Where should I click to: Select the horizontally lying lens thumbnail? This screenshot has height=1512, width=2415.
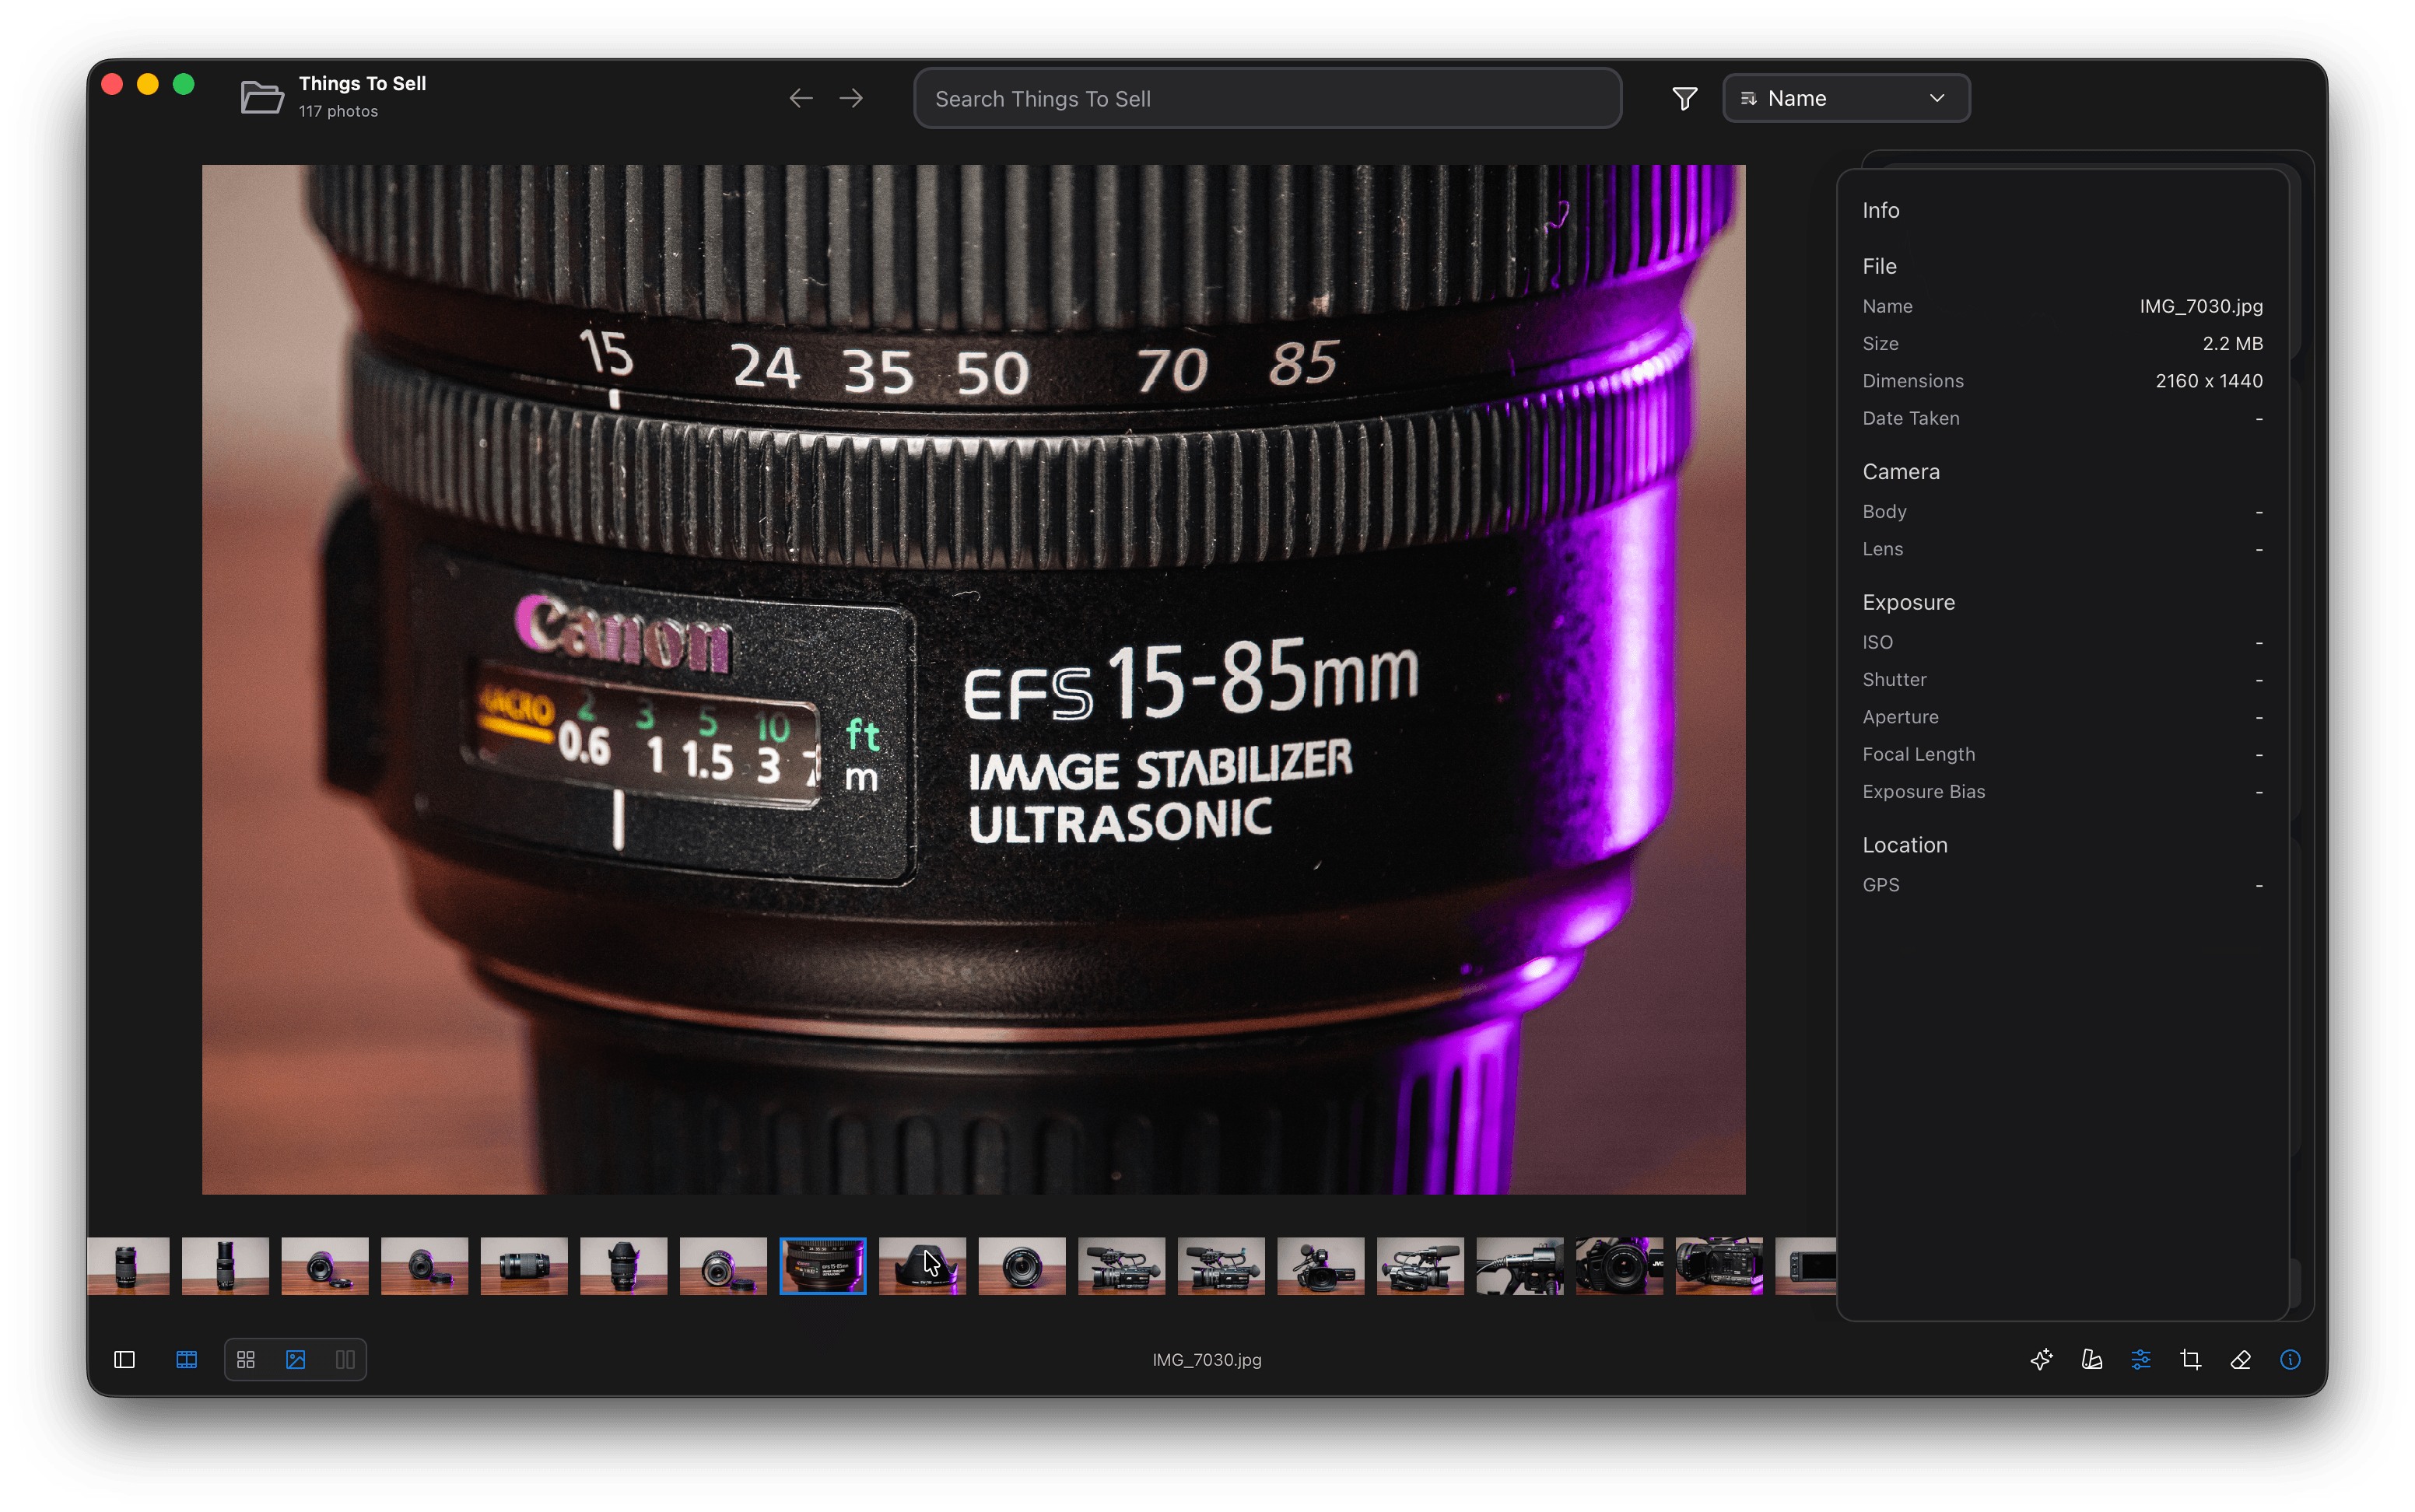[524, 1266]
